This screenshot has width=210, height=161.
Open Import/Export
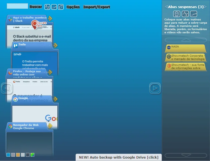point(97,7)
